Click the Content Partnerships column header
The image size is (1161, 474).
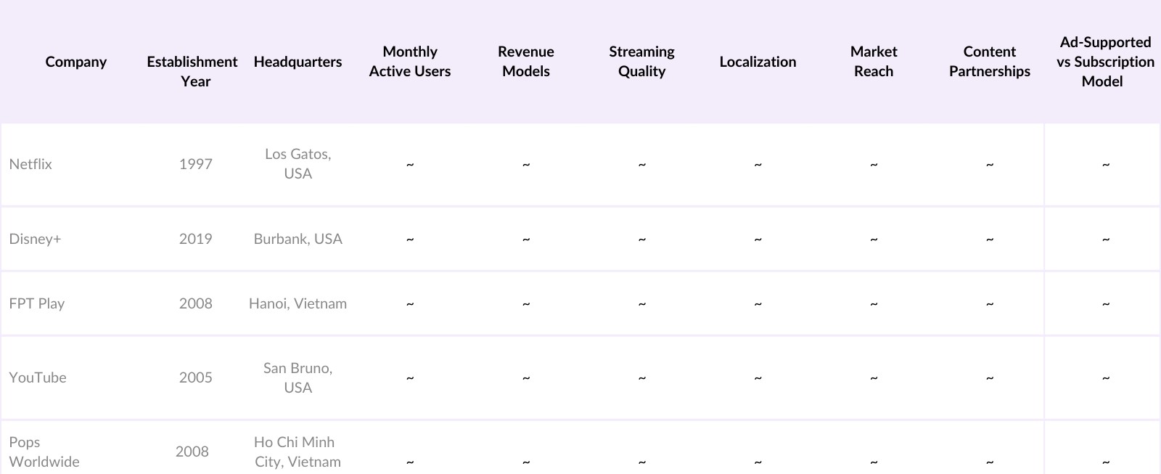point(990,62)
